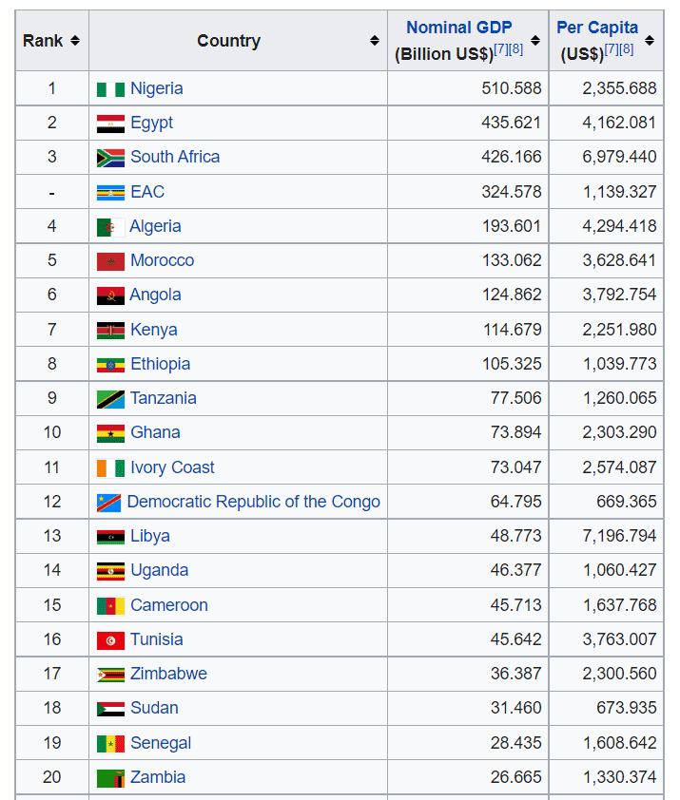Open the Per Capita header link
The height and width of the screenshot is (800, 680).
(597, 28)
